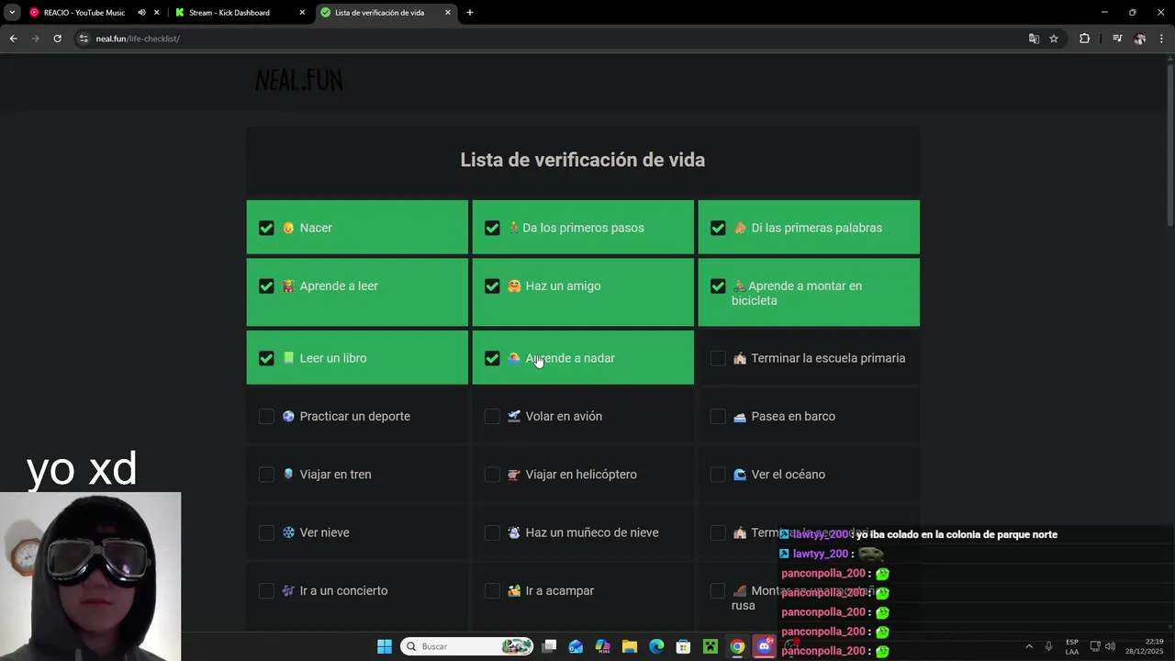Click the Windows taskbar search box

coord(468,646)
